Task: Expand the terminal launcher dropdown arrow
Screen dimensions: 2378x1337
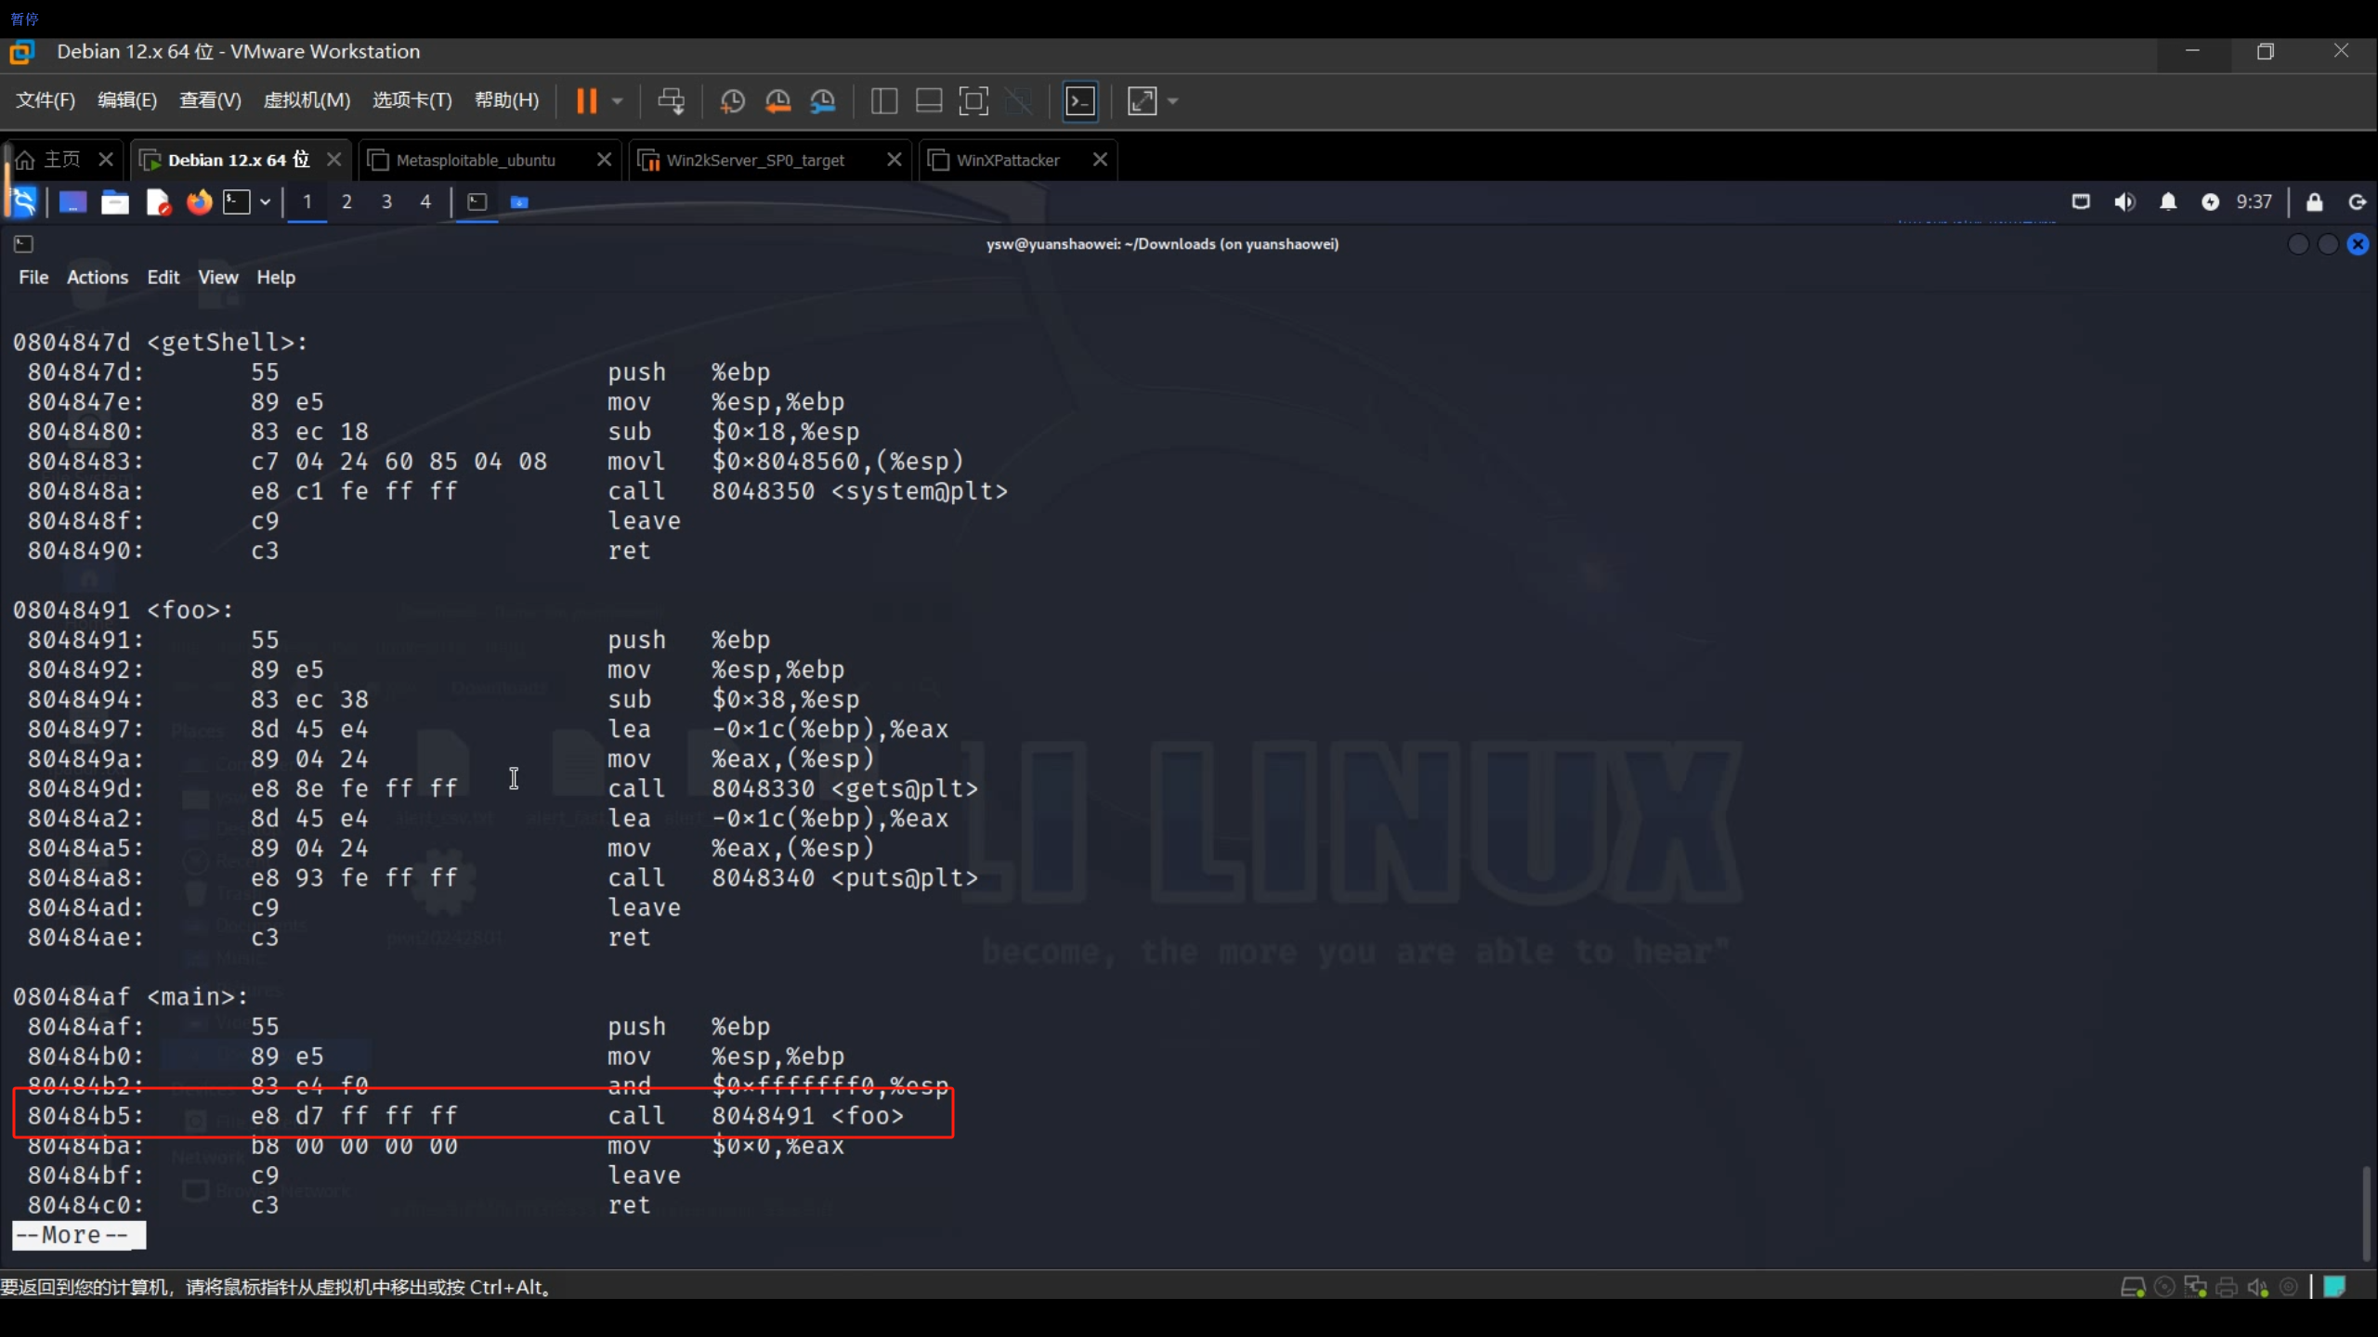Action: pos(266,201)
